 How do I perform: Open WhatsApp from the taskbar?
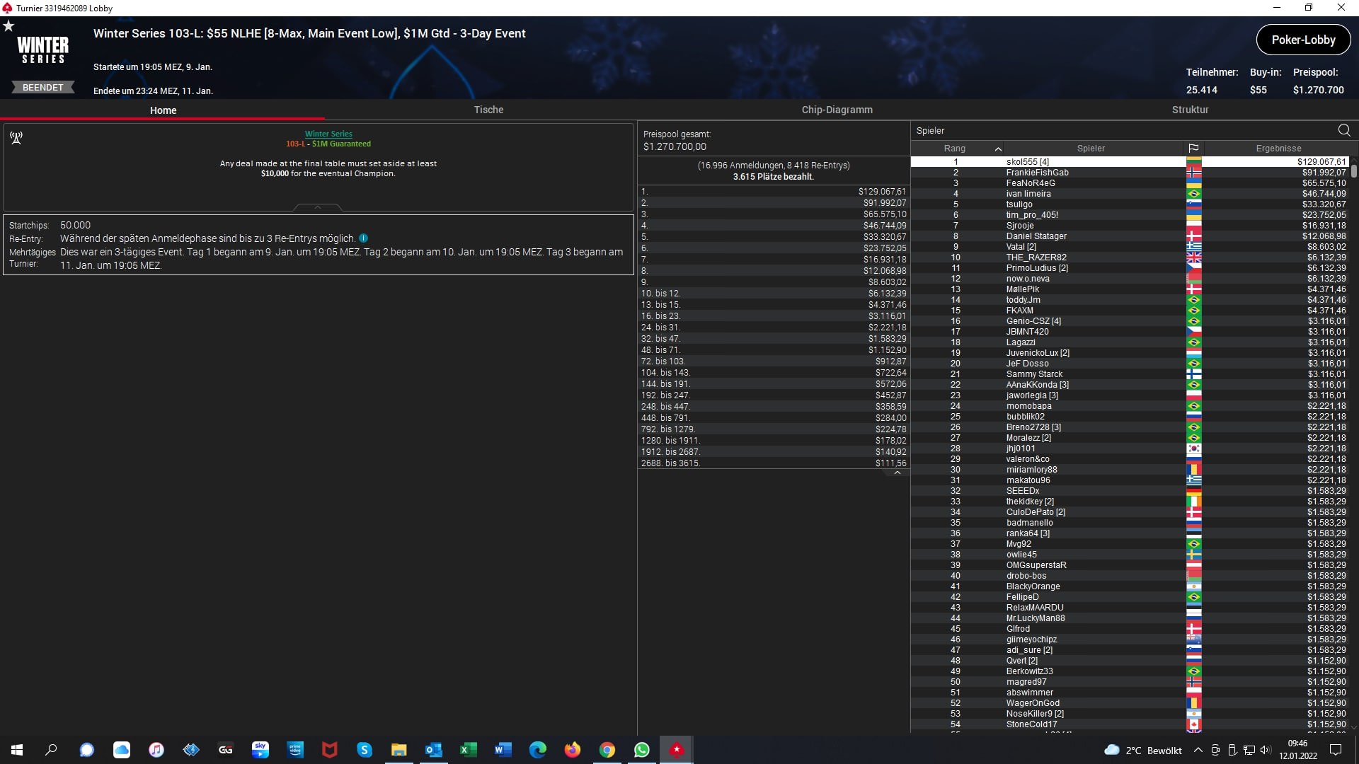click(x=642, y=750)
